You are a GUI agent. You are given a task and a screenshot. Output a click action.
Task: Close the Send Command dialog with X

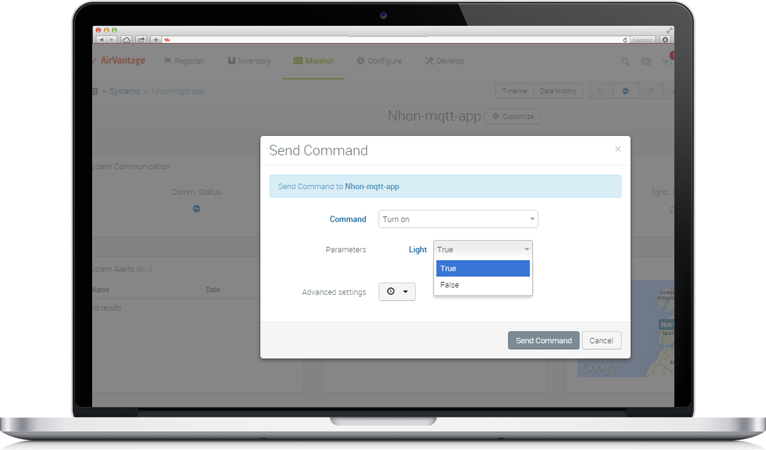[x=618, y=149]
